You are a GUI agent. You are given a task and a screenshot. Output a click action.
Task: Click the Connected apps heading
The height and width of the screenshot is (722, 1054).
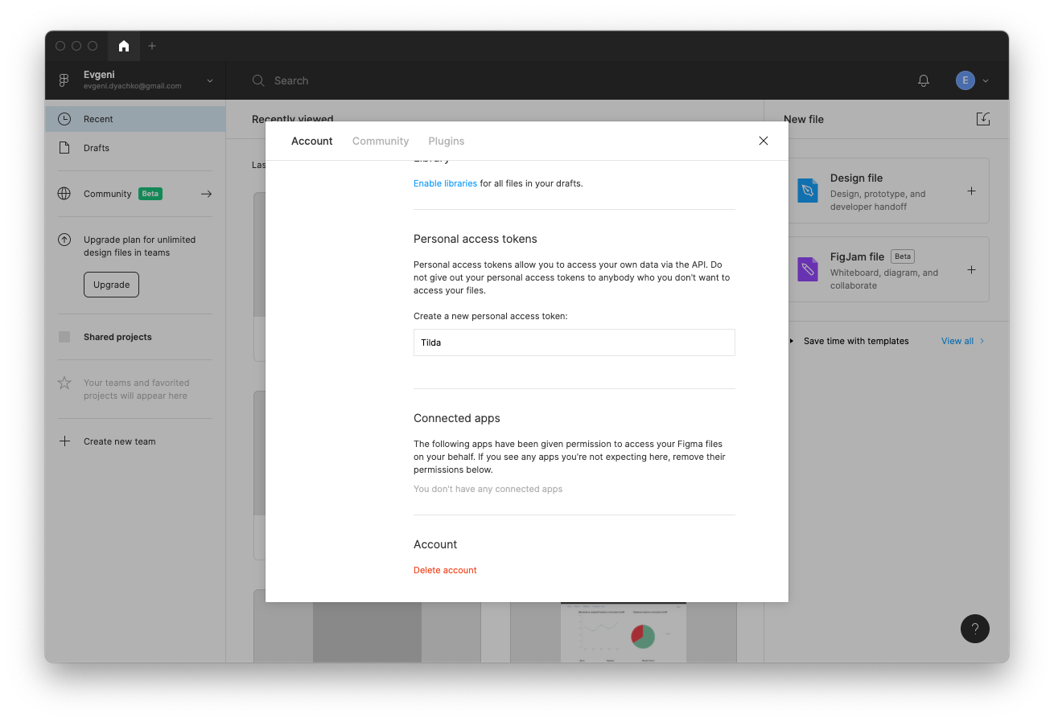tap(457, 418)
